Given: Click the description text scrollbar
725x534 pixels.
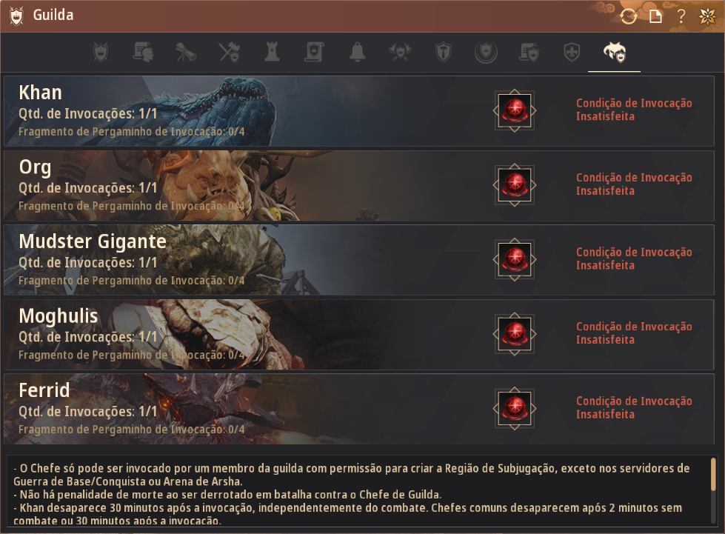Looking at the screenshot, I should 713,474.
